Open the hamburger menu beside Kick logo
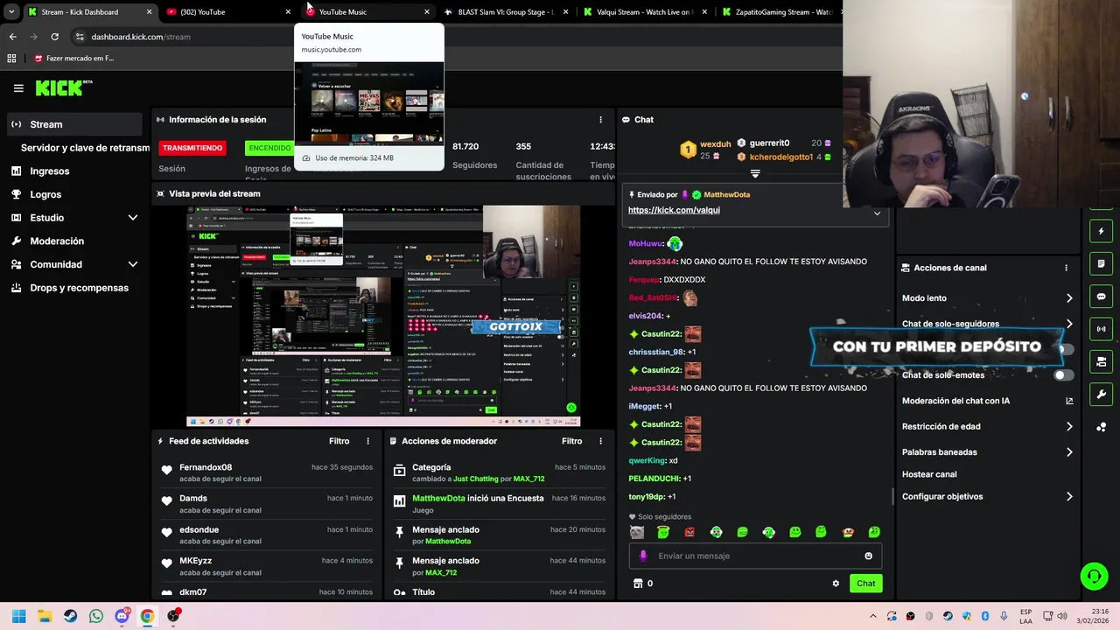 point(18,87)
